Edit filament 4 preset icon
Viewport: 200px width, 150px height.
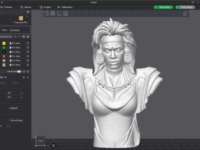pos(28,47)
